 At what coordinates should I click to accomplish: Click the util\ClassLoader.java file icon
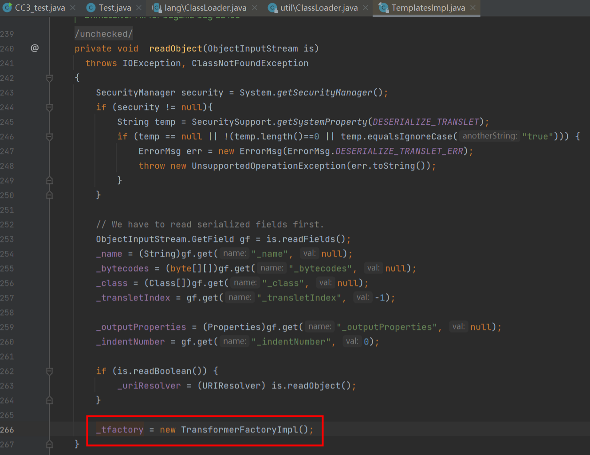(272, 8)
